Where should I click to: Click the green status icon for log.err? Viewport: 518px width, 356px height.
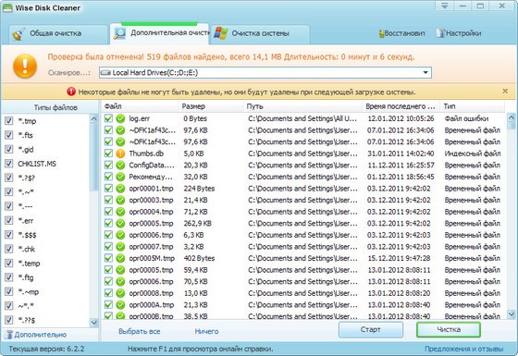(120, 118)
